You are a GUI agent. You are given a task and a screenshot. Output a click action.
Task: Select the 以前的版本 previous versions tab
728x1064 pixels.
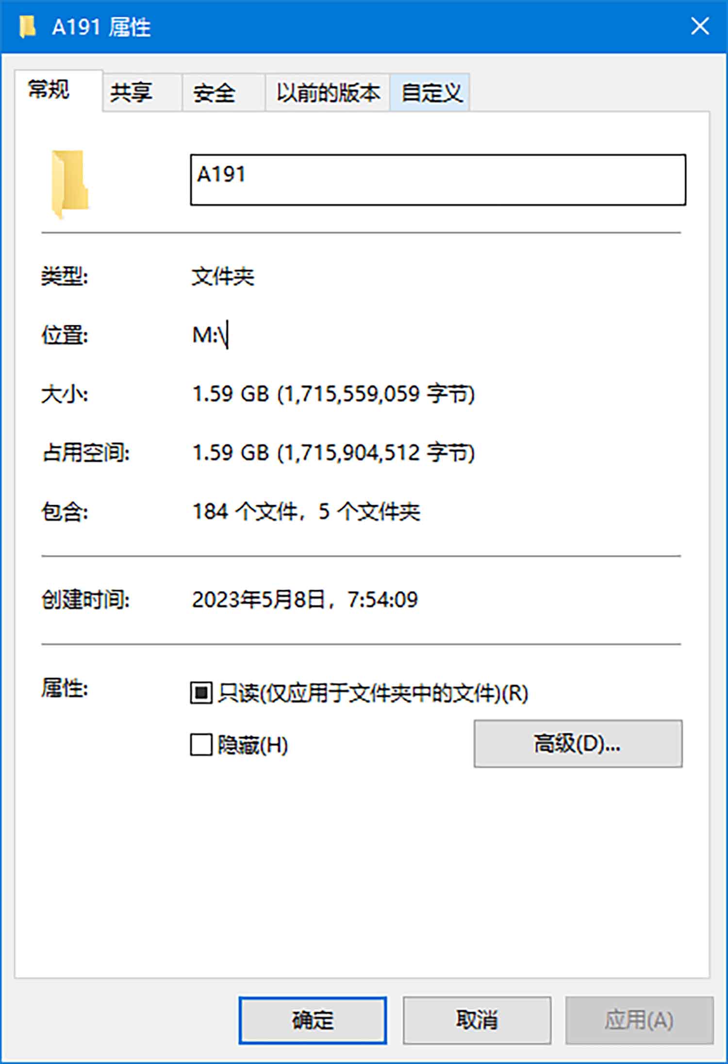pyautogui.click(x=328, y=92)
